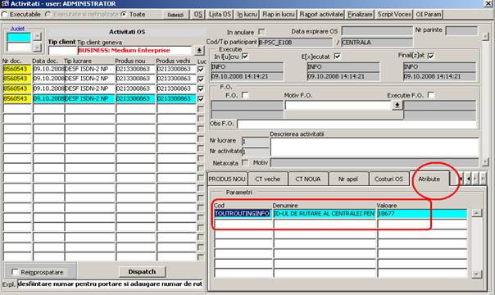The width and height of the screenshot is (495, 295).
Task: Select the ID-UL DE RUTARE AL CENTRALEI cell
Action: (x=325, y=214)
